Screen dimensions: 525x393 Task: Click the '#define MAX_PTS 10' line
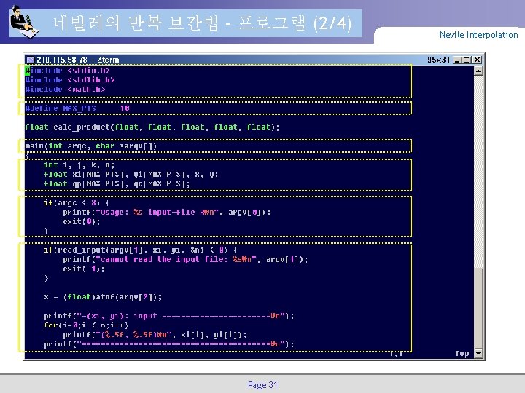[77, 108]
